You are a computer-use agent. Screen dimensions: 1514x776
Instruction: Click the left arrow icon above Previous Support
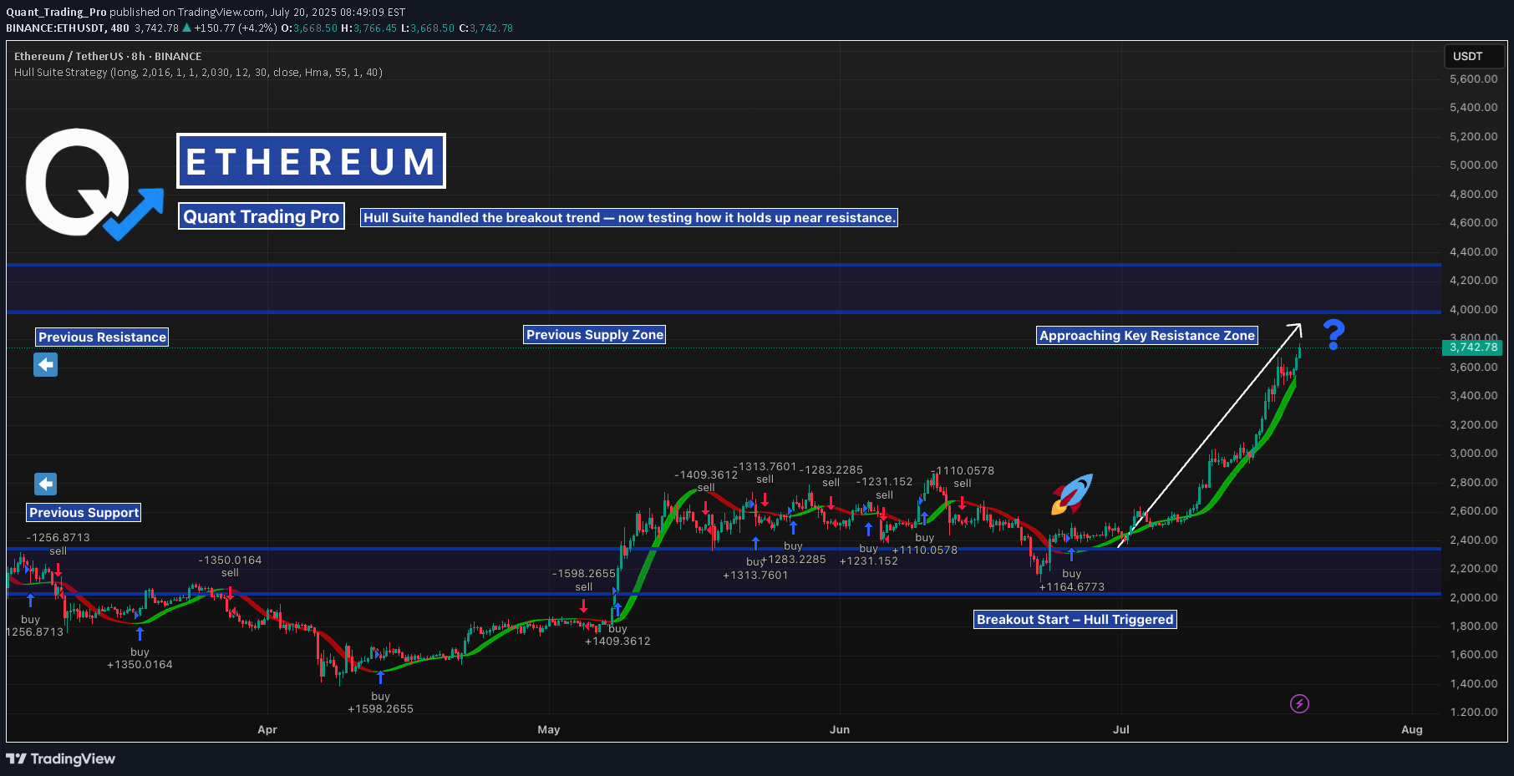[46, 484]
